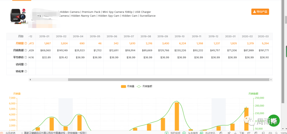The width and height of the screenshot is (287, 134).
Task: Click the help icon beside 平均单价
Action: point(26,57)
